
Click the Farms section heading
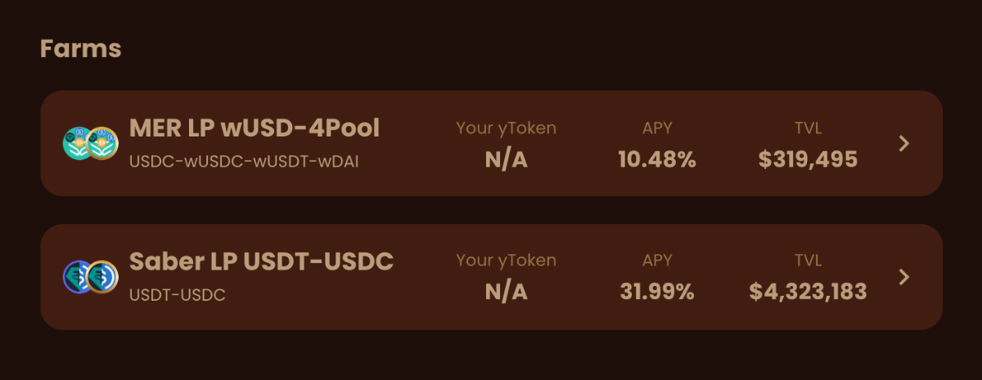[80, 48]
